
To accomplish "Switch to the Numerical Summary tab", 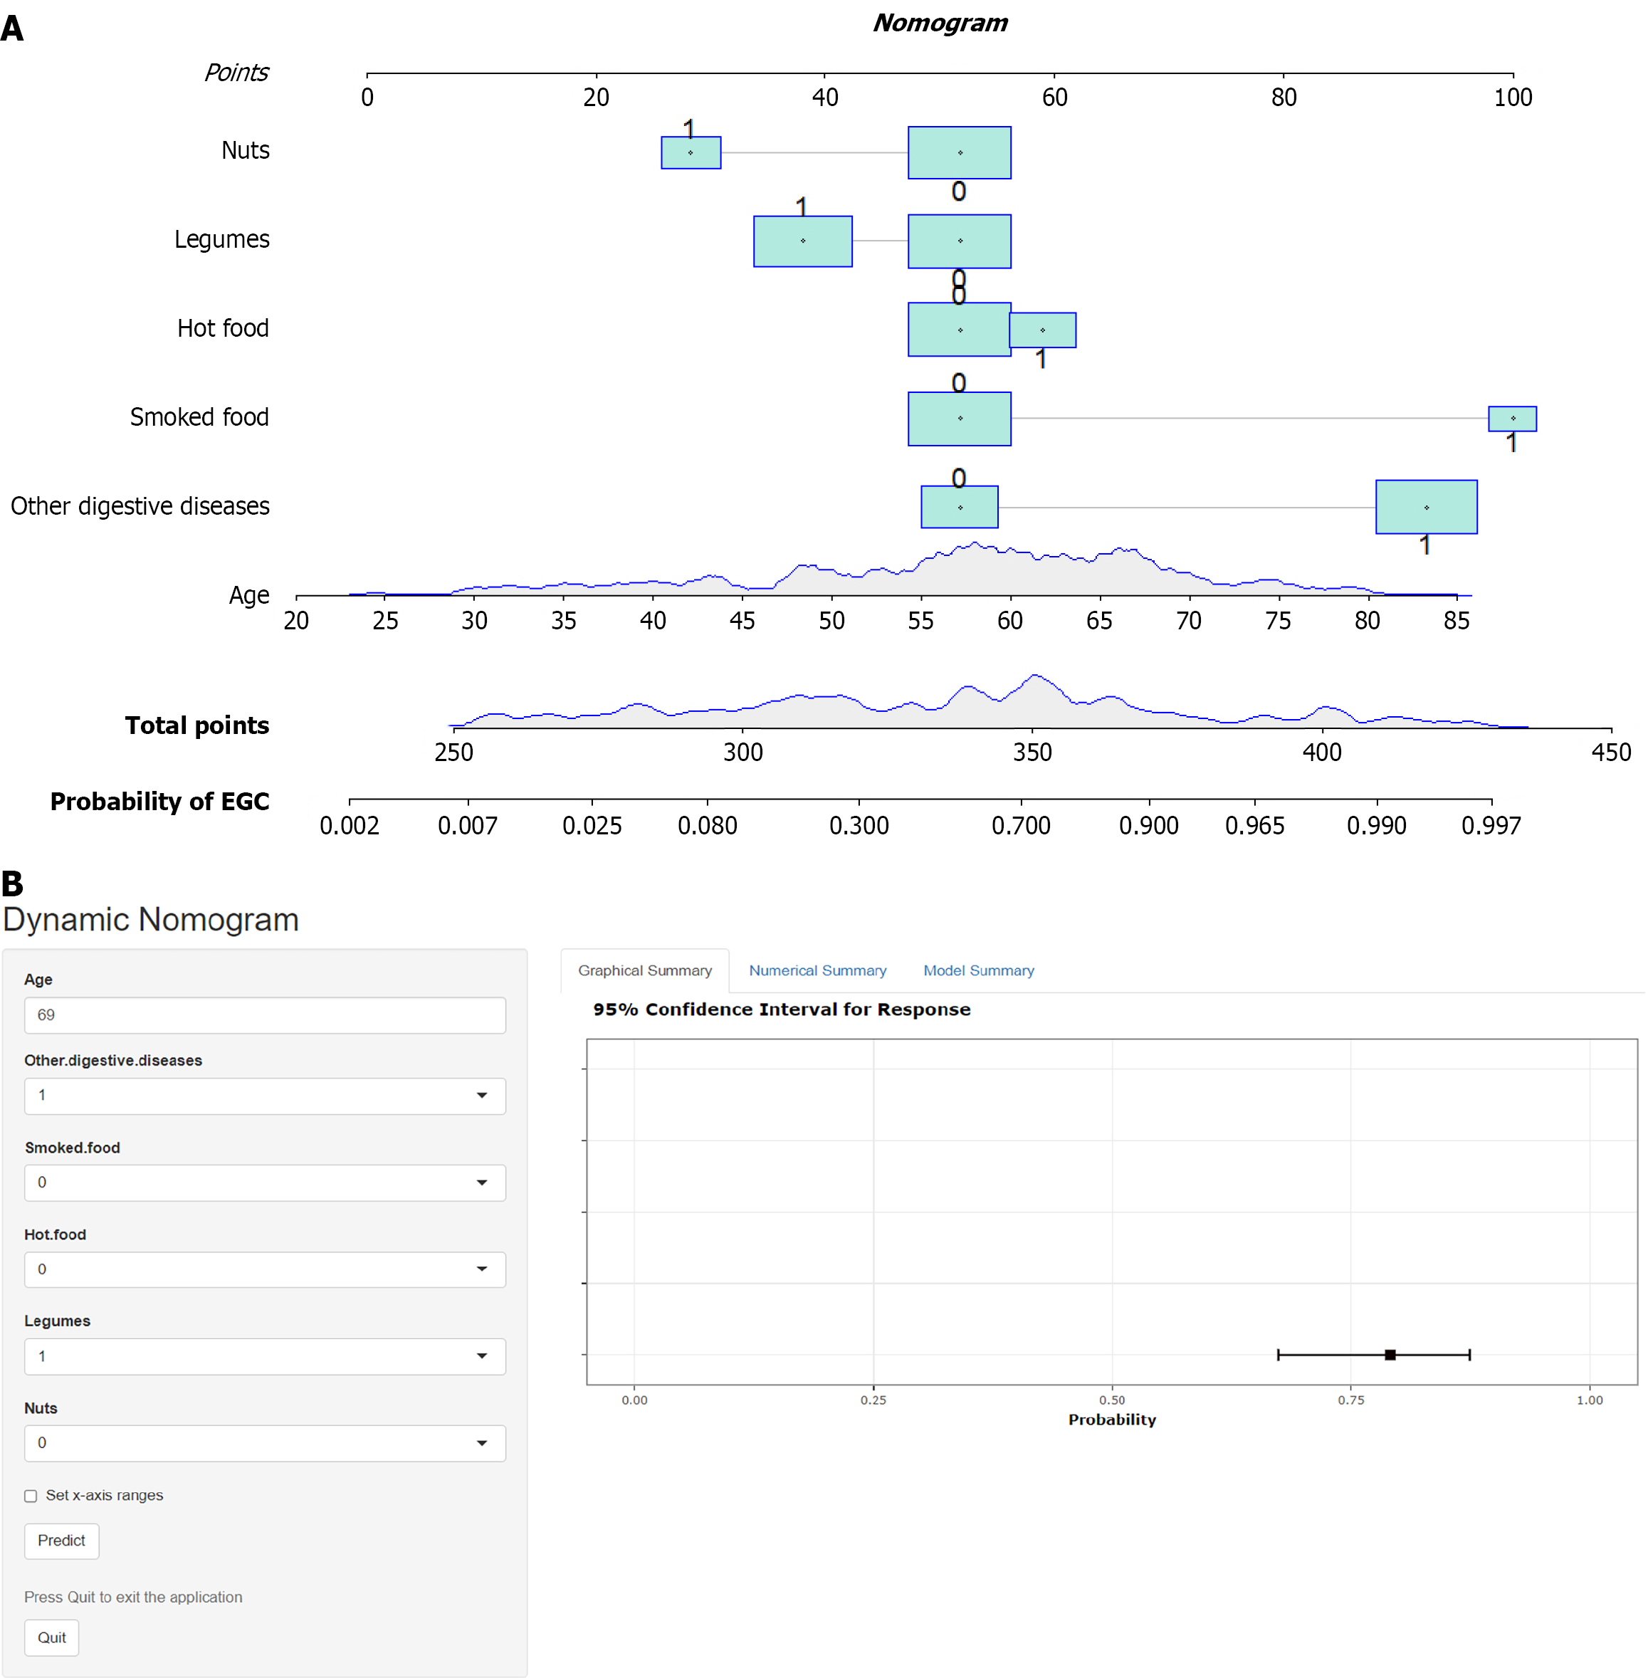I will [x=817, y=970].
